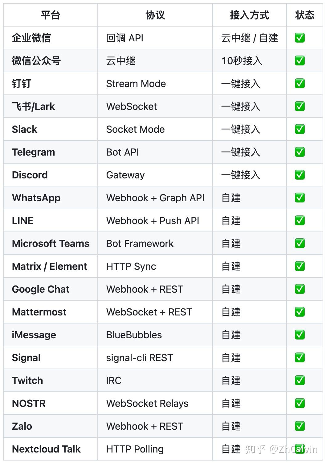Click the green checkmark for 钉钉
The image size is (326, 463).
pos(300,84)
